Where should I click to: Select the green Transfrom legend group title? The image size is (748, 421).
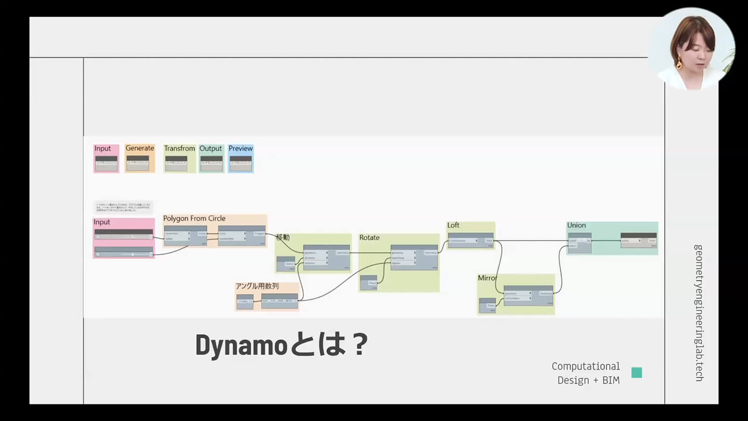(x=180, y=149)
